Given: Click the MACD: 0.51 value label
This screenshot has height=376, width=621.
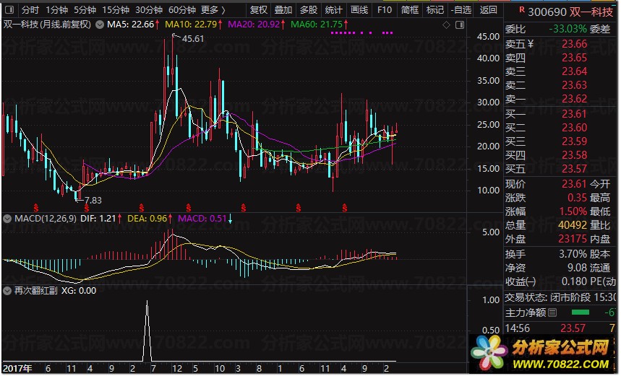Looking at the screenshot, I should pos(202,219).
